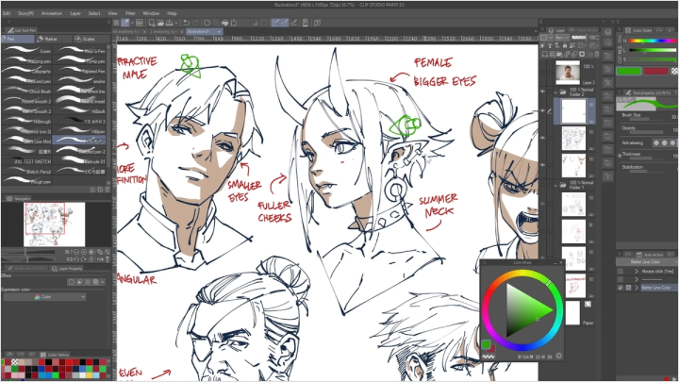Select the green main color swatch
This screenshot has width=679, height=382.
(x=629, y=71)
